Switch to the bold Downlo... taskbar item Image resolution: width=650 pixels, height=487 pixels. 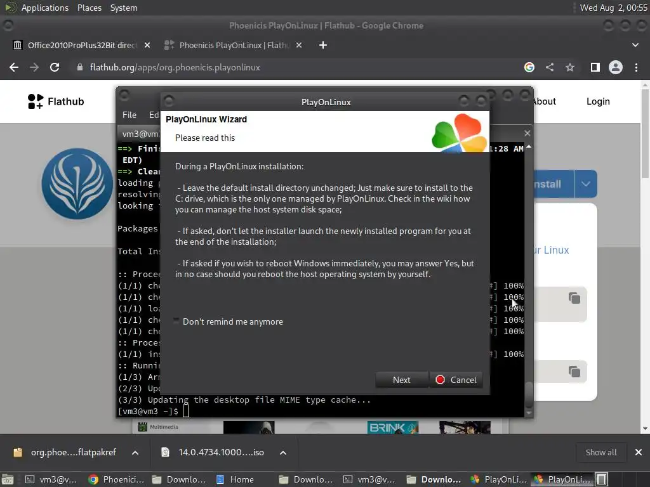tap(434, 479)
